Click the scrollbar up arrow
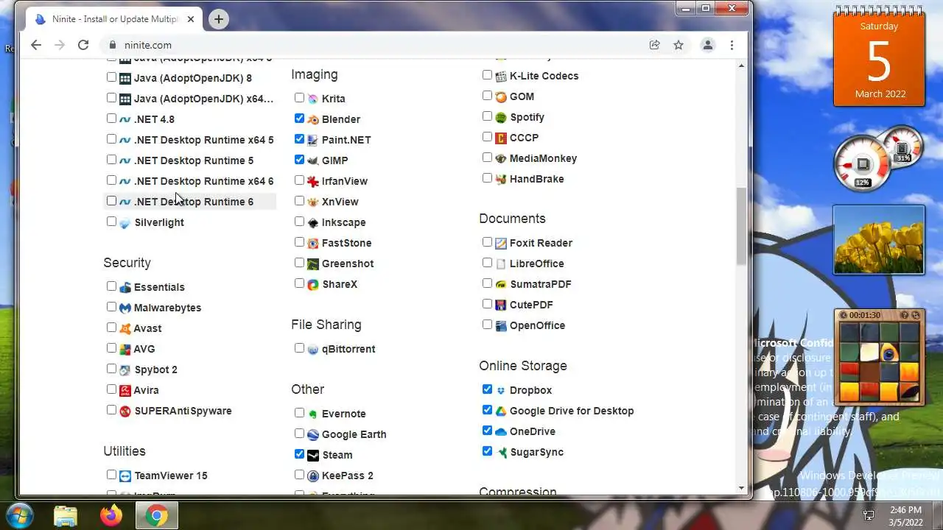Screen dimensions: 943x530 click(741, 66)
